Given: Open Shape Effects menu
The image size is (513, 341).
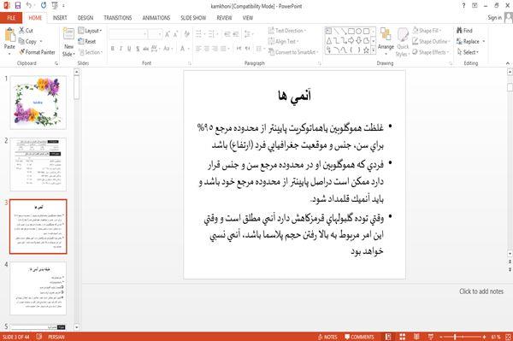Looking at the screenshot, I should coord(431,52).
